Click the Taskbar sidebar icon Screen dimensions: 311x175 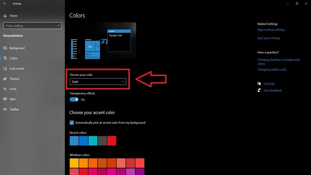(5, 109)
